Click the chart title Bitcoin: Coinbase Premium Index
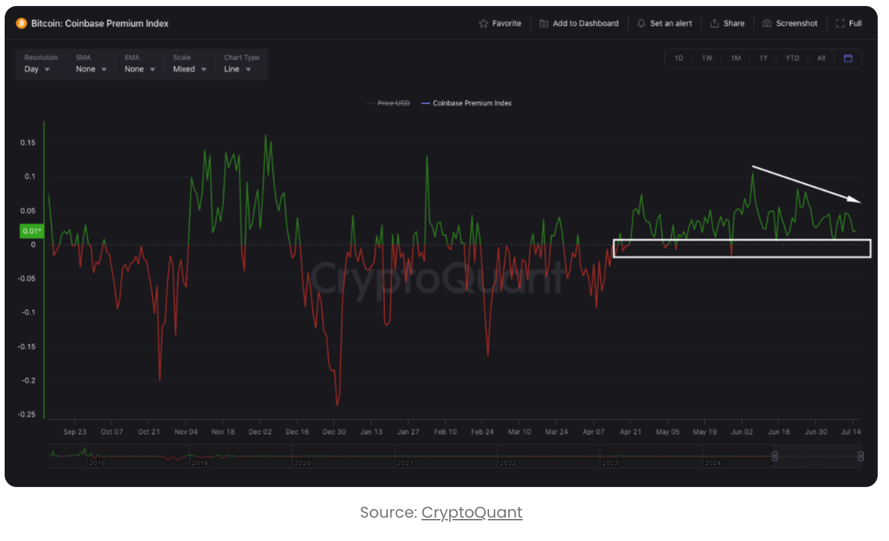This screenshot has height=541, width=889. tap(100, 23)
